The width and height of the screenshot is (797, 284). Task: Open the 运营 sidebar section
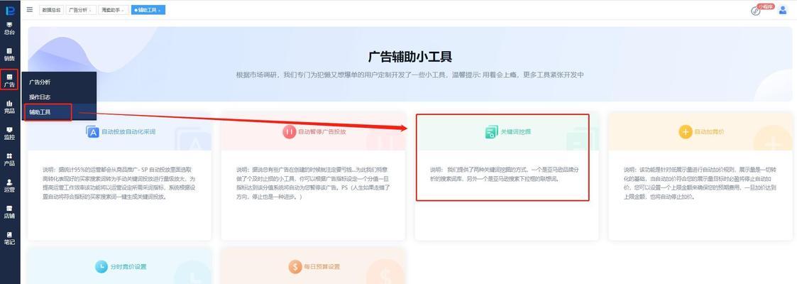coord(10,185)
